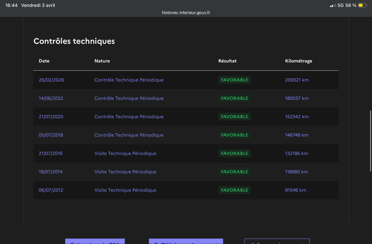Click the 26/02/2026 date entry
The height and width of the screenshot is (244, 372).
click(51, 80)
